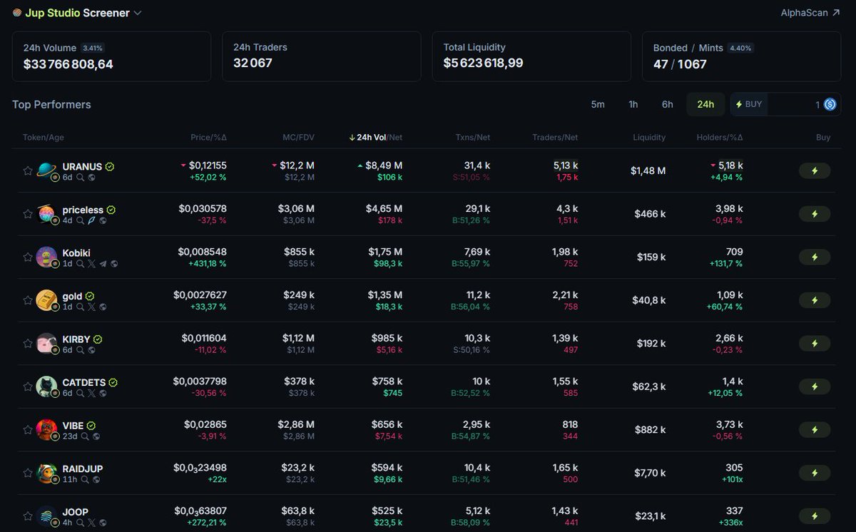This screenshot has height=532, width=856.
Task: Quick buy Kobiki with lightning button
Action: coord(815,257)
